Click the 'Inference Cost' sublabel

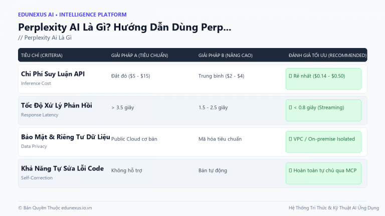(x=36, y=83)
